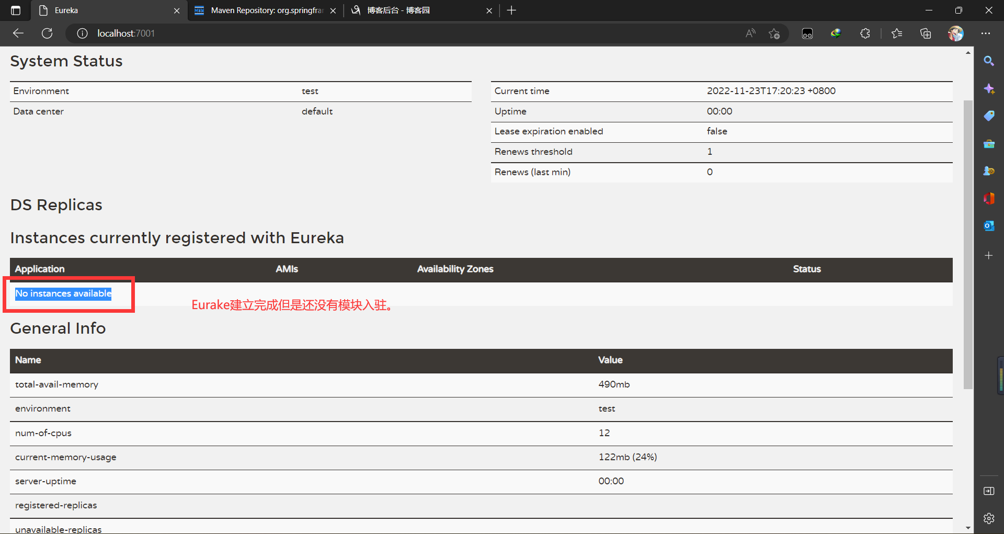Open the sidebar Outlook icon
This screenshot has height=534, width=1004.
(x=989, y=226)
